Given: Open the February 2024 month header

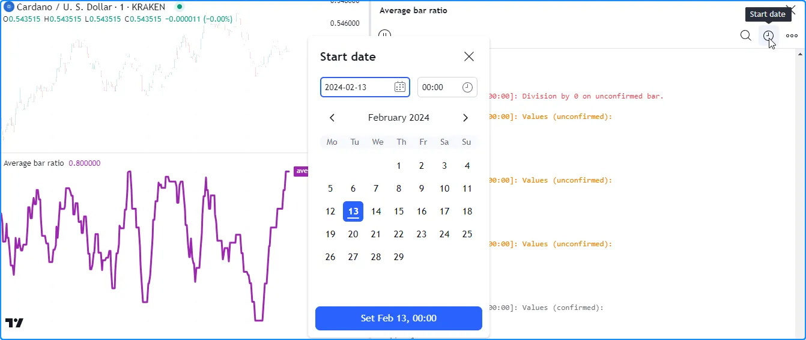Looking at the screenshot, I should [x=399, y=118].
